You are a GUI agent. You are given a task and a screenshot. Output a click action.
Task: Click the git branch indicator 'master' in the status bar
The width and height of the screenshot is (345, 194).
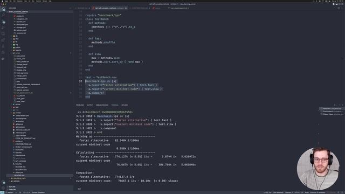(10, 192)
